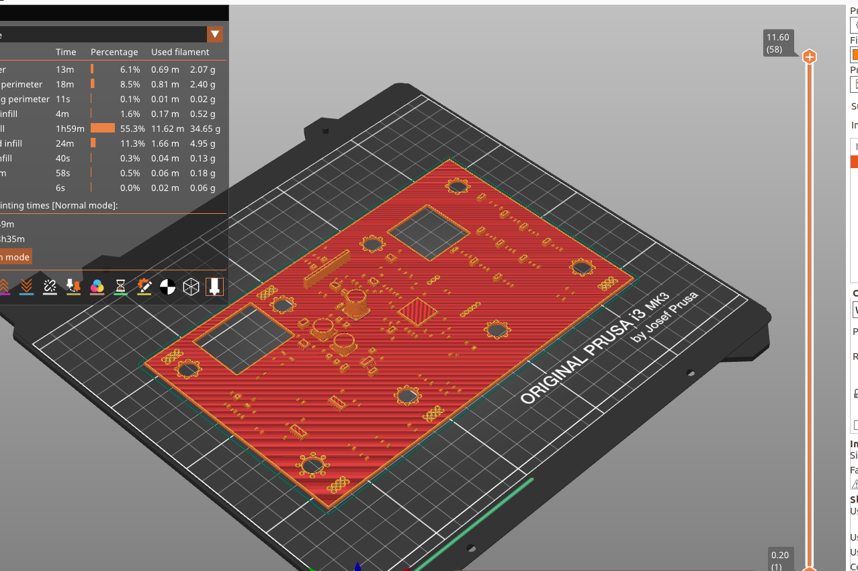Viewport: 858px width, 571px height.
Task: Toggle seams visibility broken-link icon
Action: pyautogui.click(x=50, y=287)
